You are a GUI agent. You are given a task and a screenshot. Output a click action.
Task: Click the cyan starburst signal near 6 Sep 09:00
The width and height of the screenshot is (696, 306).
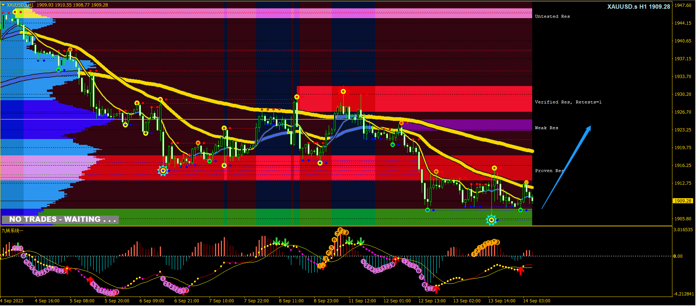pos(163,171)
